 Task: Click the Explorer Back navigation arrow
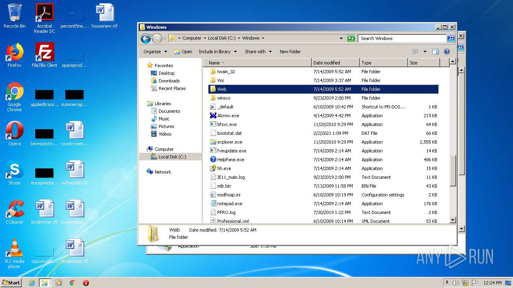146,38
